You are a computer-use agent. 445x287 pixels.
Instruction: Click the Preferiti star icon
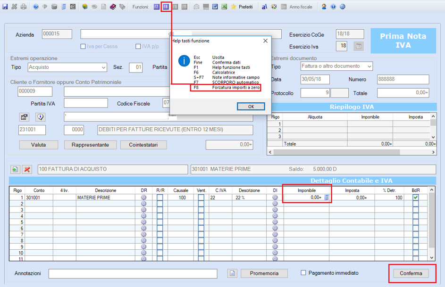pyautogui.click(x=234, y=7)
